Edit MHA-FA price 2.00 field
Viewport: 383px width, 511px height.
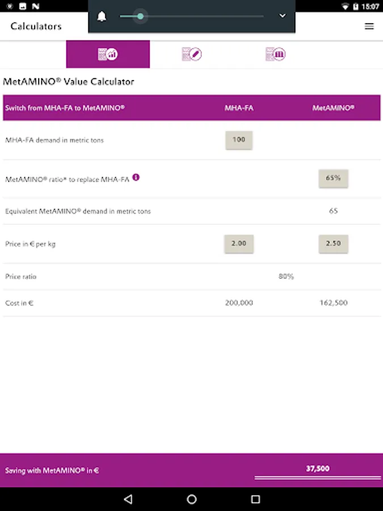239,244
